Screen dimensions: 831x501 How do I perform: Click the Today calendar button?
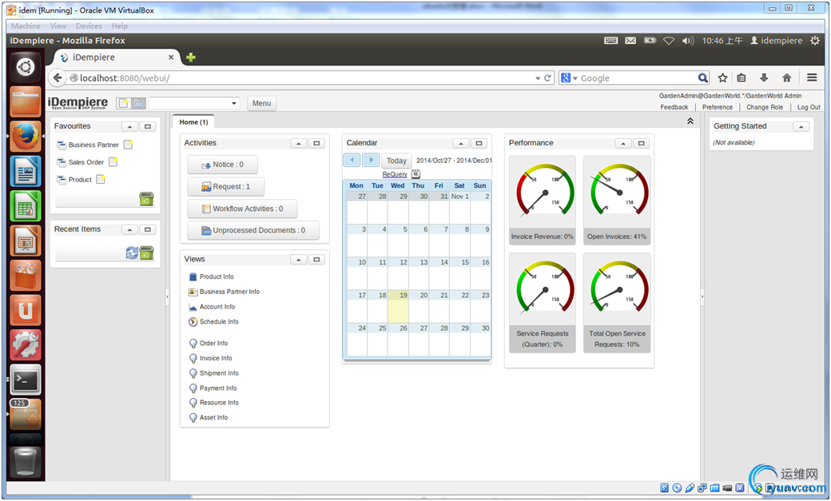click(x=396, y=160)
